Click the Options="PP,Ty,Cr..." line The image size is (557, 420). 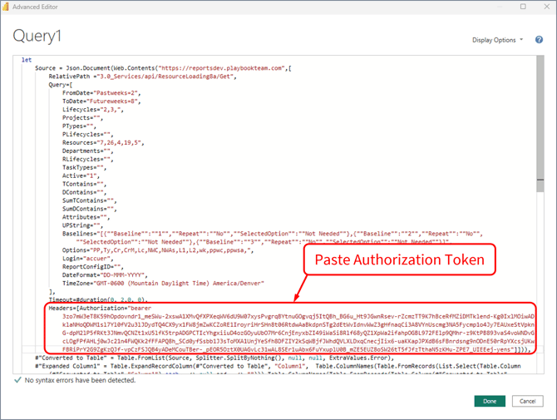(158, 250)
